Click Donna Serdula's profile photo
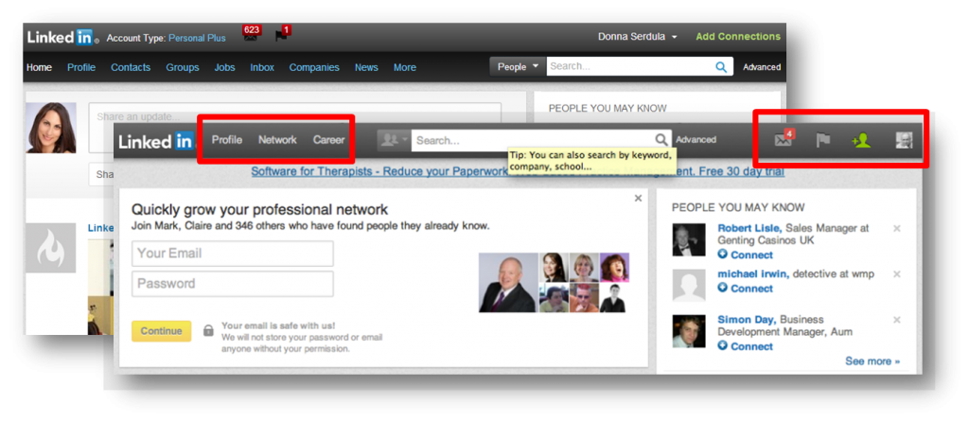The image size is (969, 421). 51,128
